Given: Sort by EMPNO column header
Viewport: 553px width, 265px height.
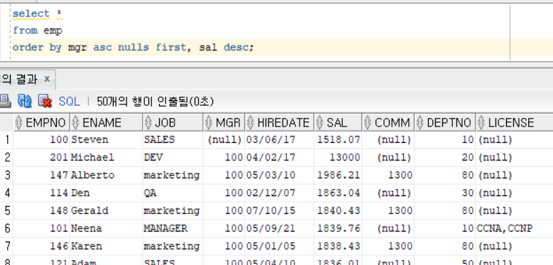Looking at the screenshot, I should click(41, 123).
